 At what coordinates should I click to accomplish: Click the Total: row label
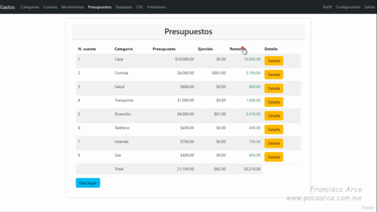pyautogui.click(x=119, y=169)
